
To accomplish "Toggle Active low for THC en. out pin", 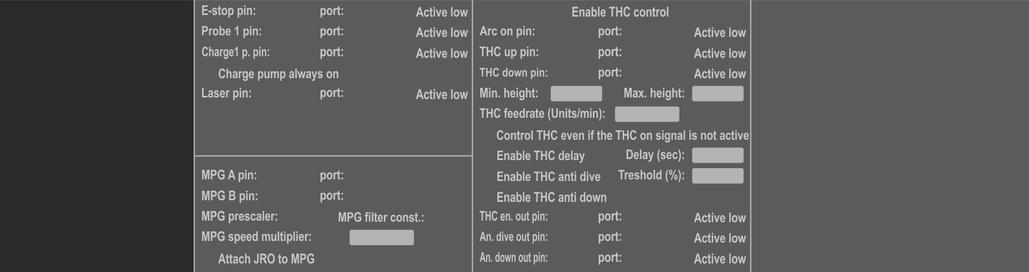I will pyautogui.click(x=720, y=218).
